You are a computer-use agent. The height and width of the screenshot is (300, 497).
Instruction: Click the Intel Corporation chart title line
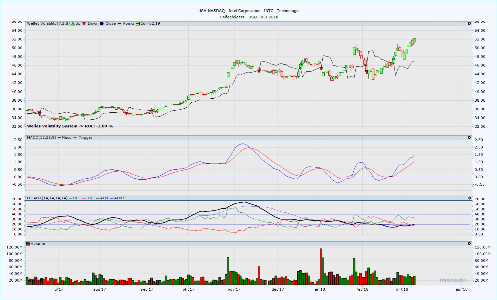tap(249, 11)
